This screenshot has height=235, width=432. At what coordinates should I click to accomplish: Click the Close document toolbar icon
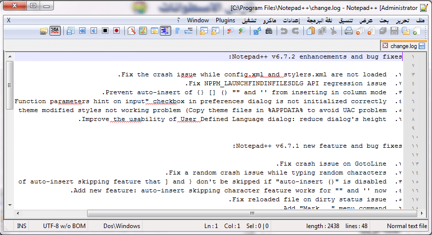[371, 31]
